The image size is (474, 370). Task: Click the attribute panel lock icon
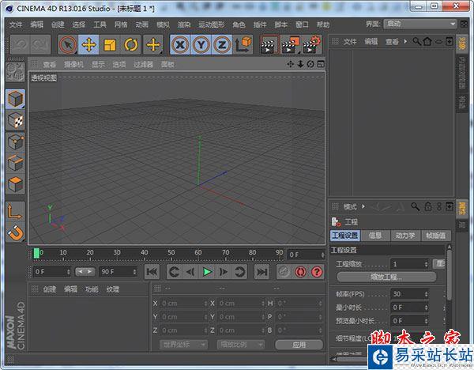tap(427, 206)
